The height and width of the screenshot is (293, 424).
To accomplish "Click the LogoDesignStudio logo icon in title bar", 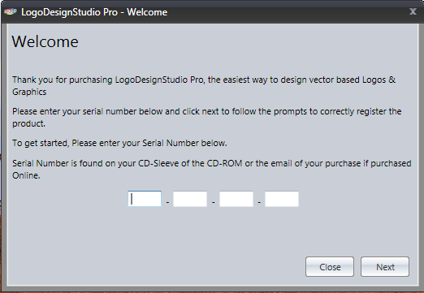I will (11, 11).
